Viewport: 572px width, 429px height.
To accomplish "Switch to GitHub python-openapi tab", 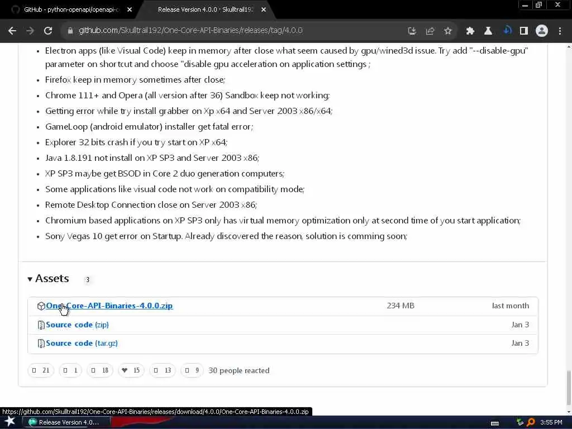I will point(71,10).
